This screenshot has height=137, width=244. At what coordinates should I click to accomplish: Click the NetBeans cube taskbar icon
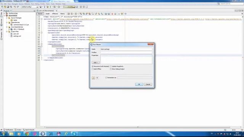[43, 134]
